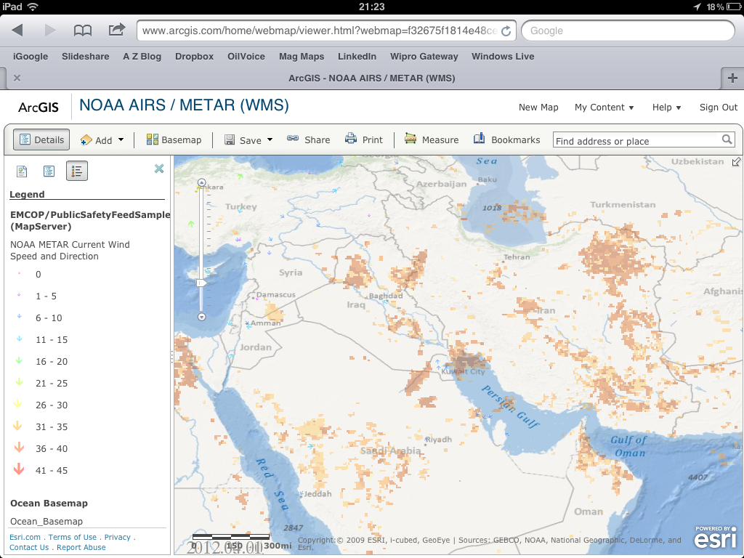Click the Riyadh label on the map
Viewport: 744px width, 558px height.
coord(439,440)
